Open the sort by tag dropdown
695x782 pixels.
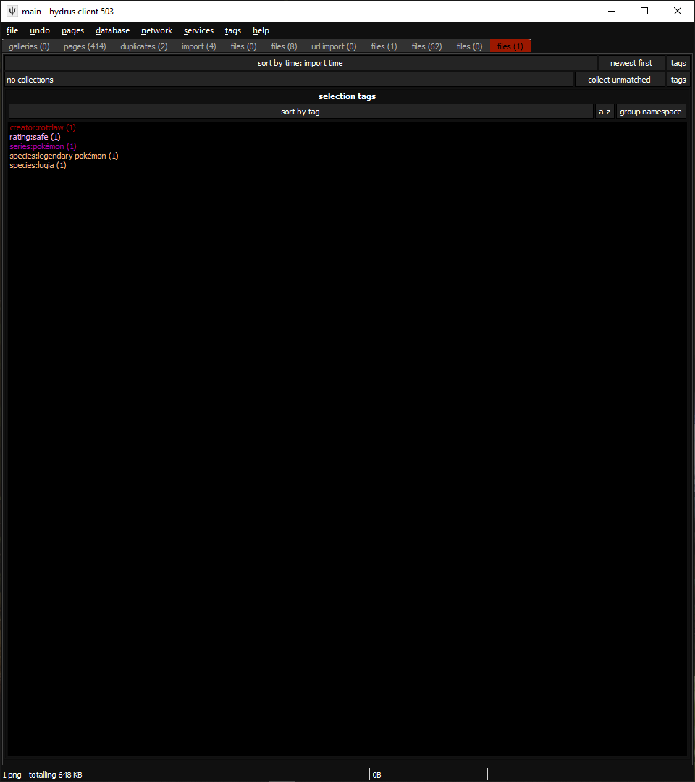click(300, 111)
